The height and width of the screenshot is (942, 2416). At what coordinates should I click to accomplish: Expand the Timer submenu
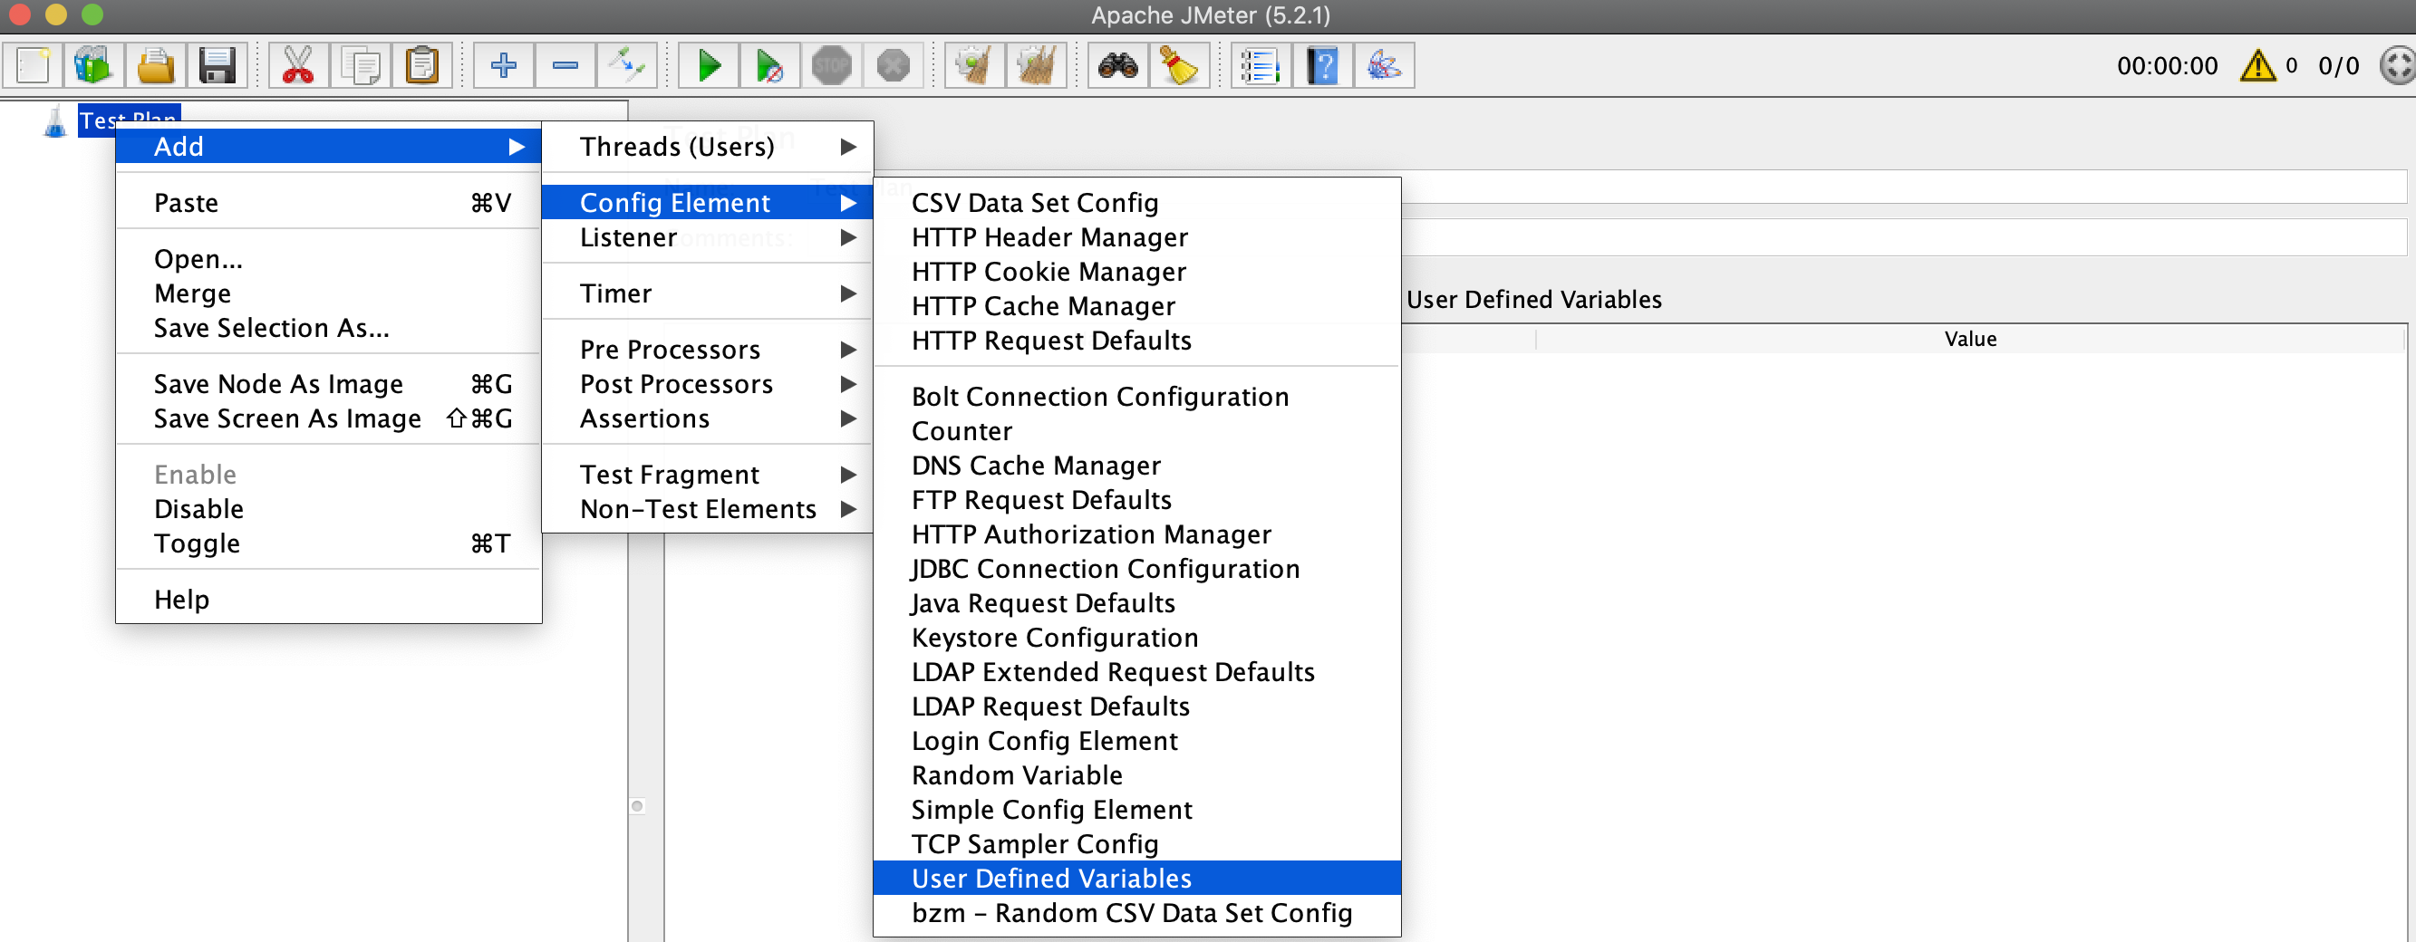pos(708,293)
